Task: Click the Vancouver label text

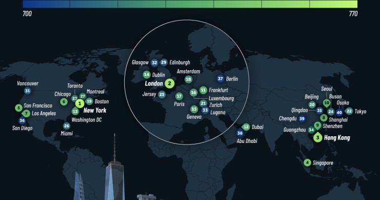Action: [28, 83]
